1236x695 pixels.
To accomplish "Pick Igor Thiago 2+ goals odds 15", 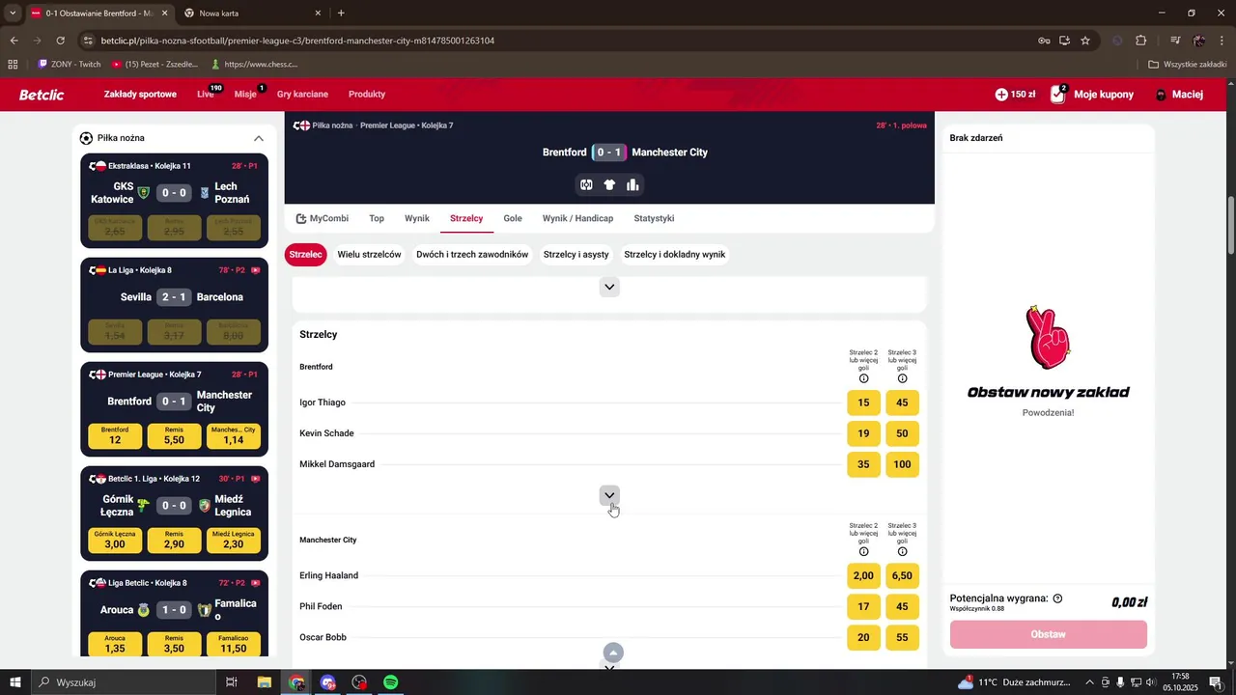I will coord(863,403).
